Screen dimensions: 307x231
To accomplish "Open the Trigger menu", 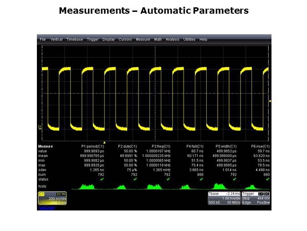I will (92, 40).
